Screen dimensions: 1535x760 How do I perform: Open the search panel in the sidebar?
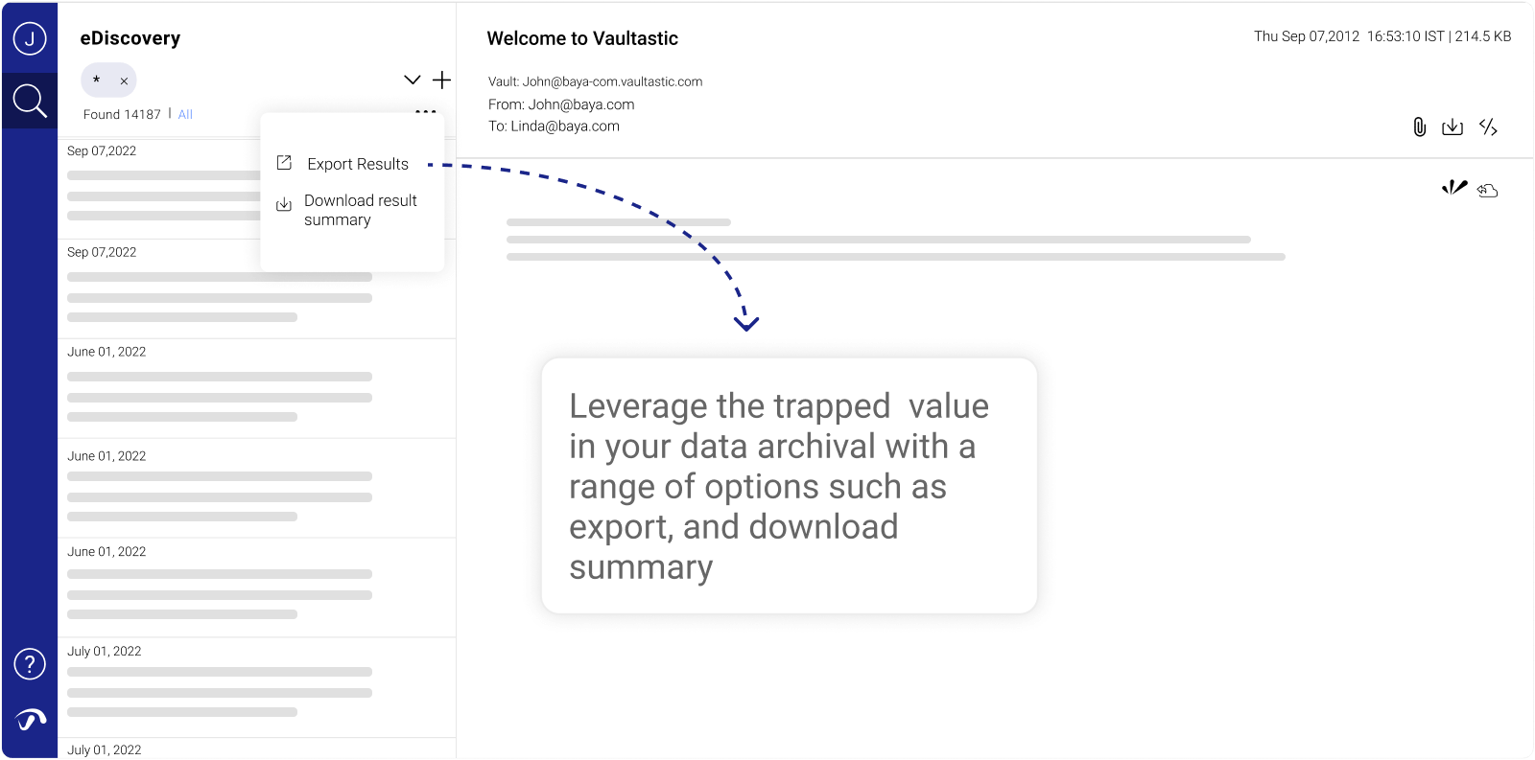pos(29,100)
